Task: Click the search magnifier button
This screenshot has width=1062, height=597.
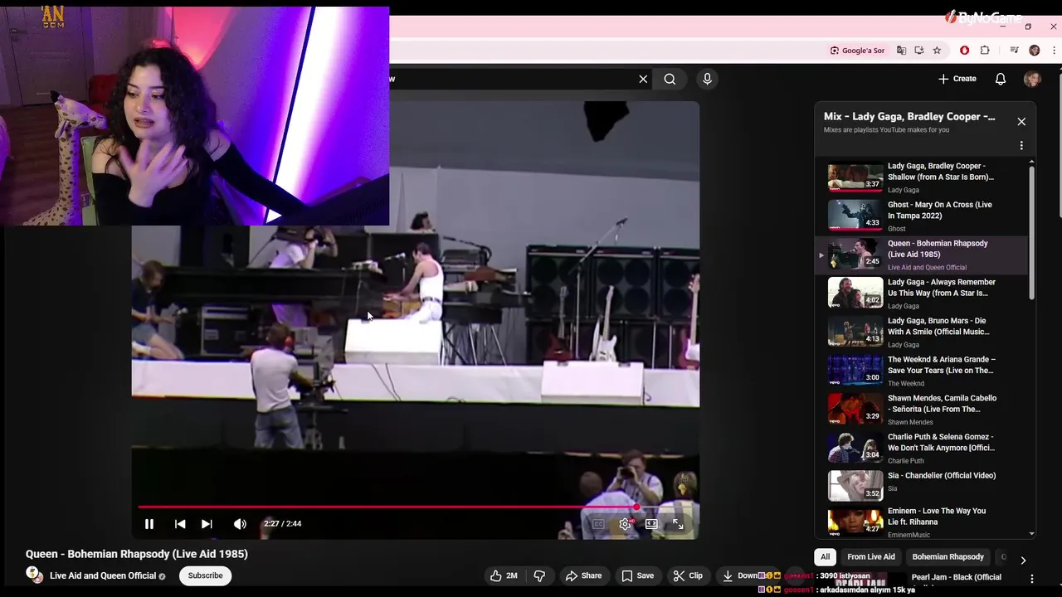Action: pyautogui.click(x=670, y=79)
